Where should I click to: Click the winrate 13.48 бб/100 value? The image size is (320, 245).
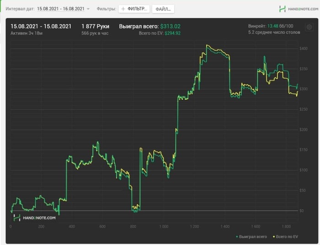point(280,26)
